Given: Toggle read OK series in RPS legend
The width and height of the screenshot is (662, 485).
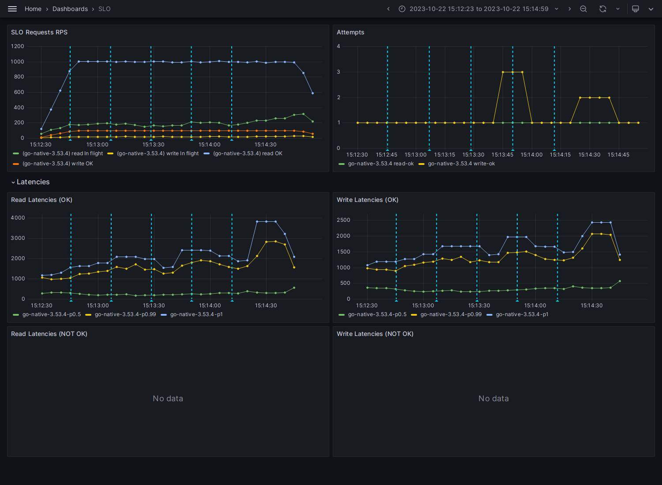Looking at the screenshot, I should coord(248,153).
